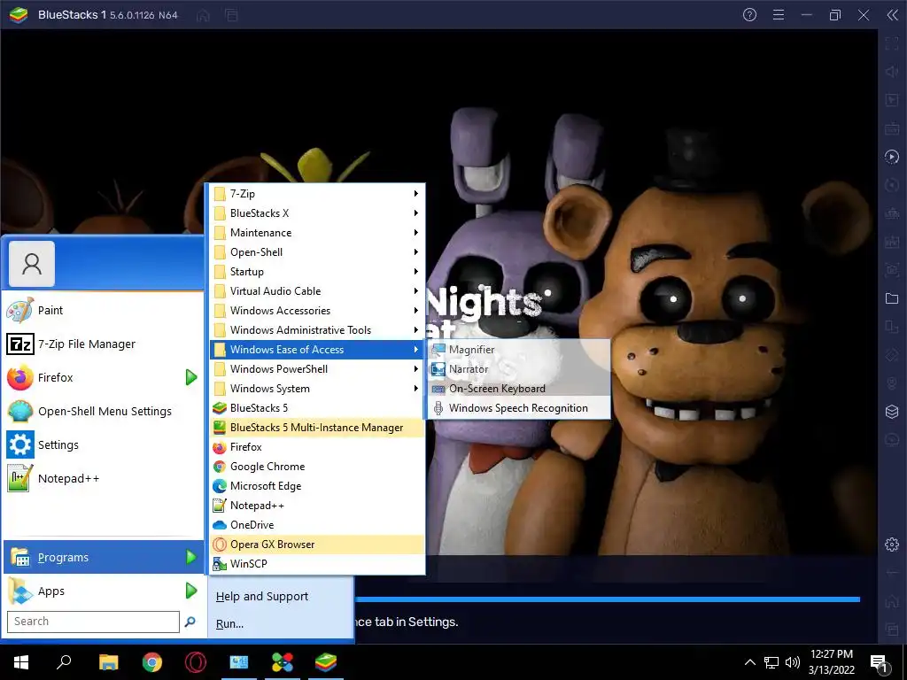
Task: Start Microsoft Edge from the Programs list
Action: [x=317, y=486]
